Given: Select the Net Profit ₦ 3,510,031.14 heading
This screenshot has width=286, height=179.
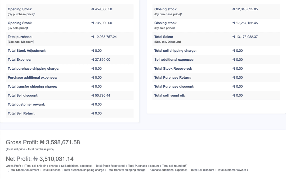Looking at the screenshot, I should point(39,159).
